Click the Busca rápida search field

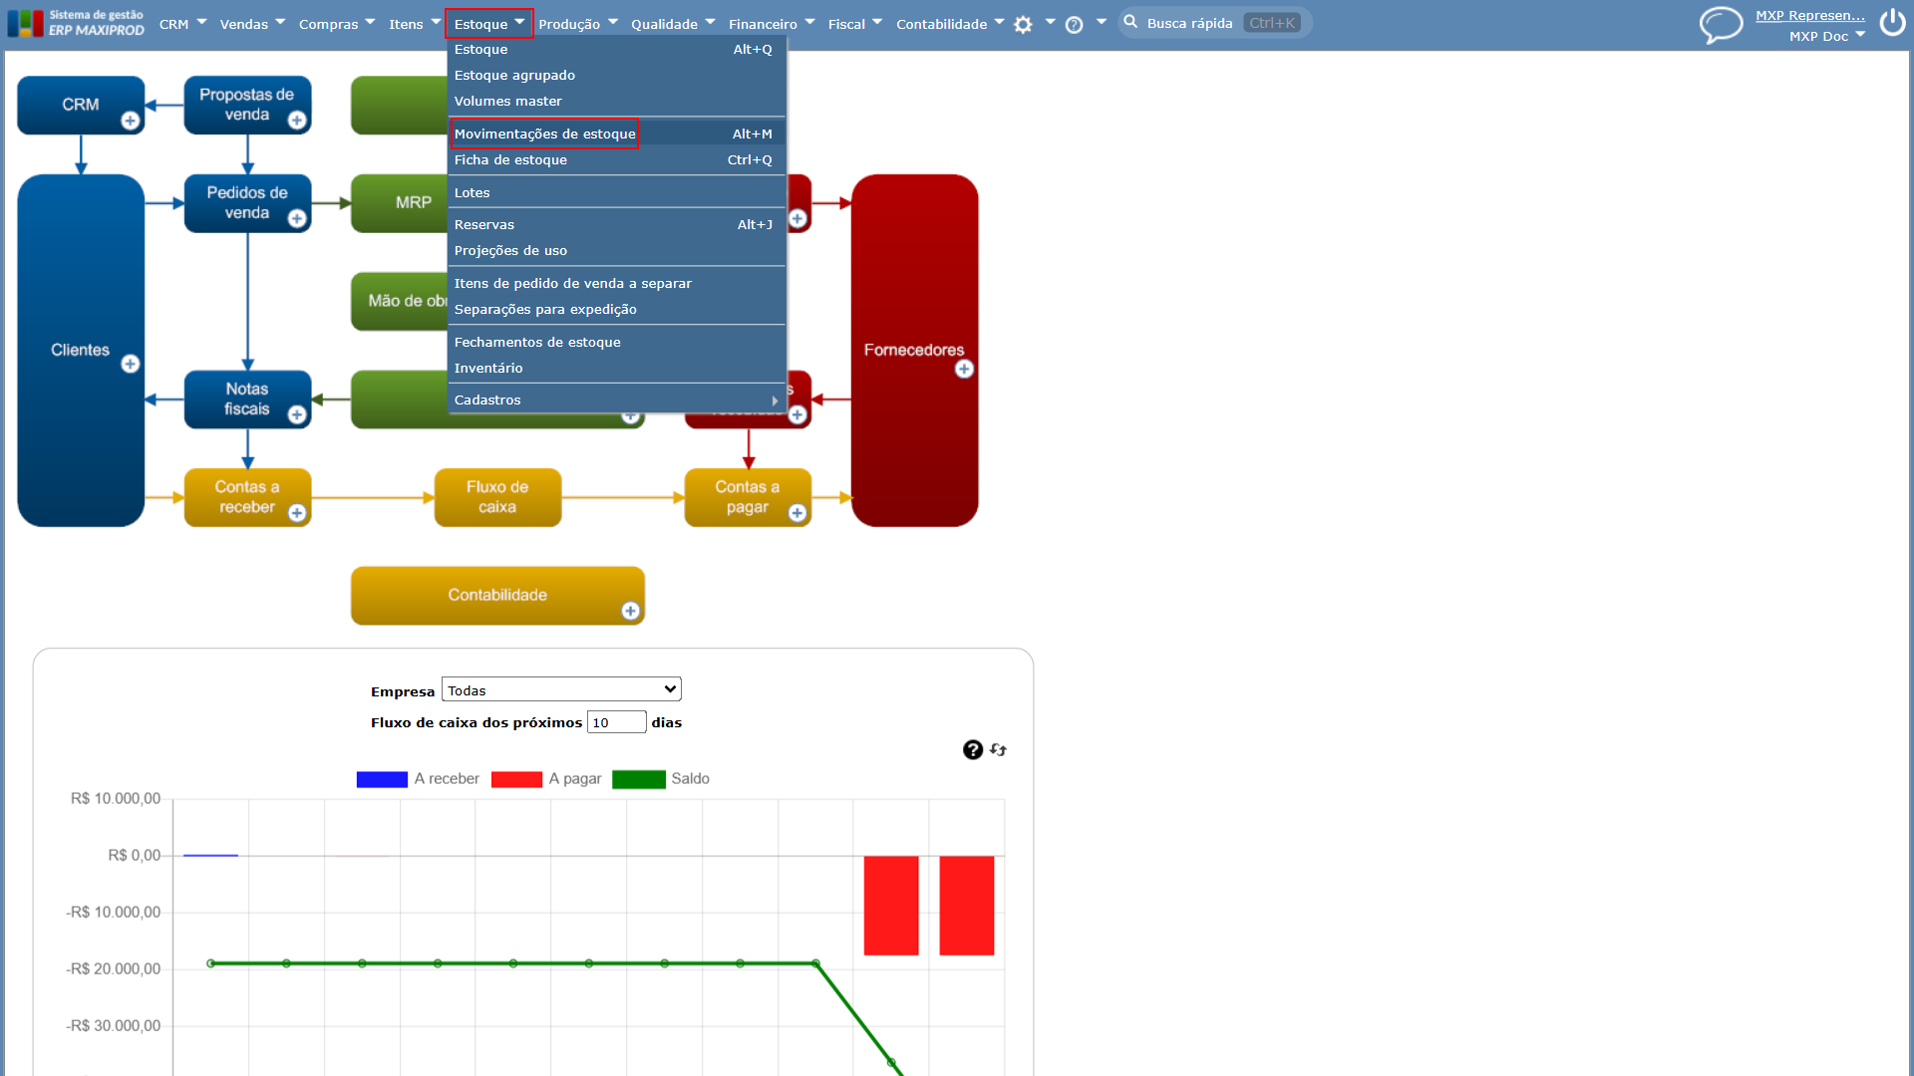point(1214,23)
